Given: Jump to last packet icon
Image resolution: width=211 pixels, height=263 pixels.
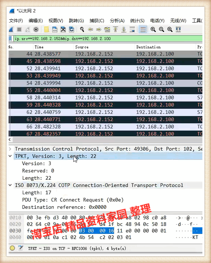Looking at the screenshot, I should pyautogui.click(x=124, y=30).
